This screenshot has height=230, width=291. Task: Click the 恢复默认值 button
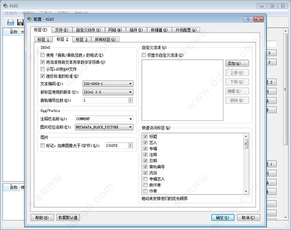coord(68,217)
